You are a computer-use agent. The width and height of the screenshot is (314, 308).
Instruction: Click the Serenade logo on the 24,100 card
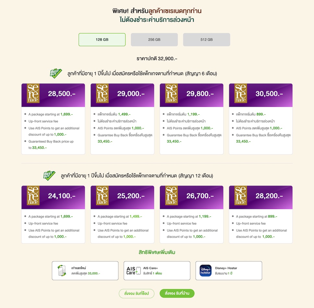point(33,196)
